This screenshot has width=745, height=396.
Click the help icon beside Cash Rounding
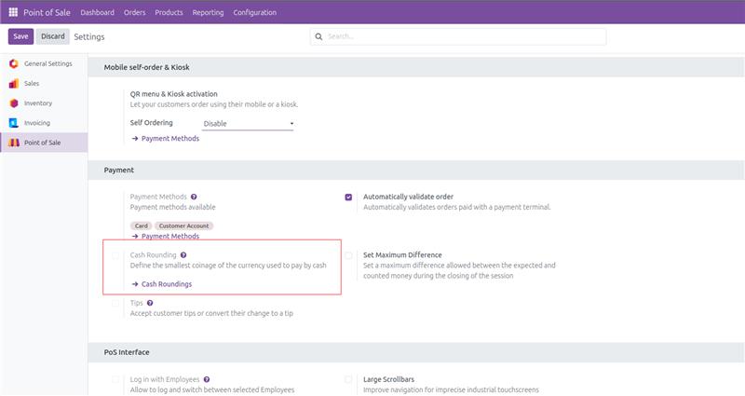click(183, 254)
